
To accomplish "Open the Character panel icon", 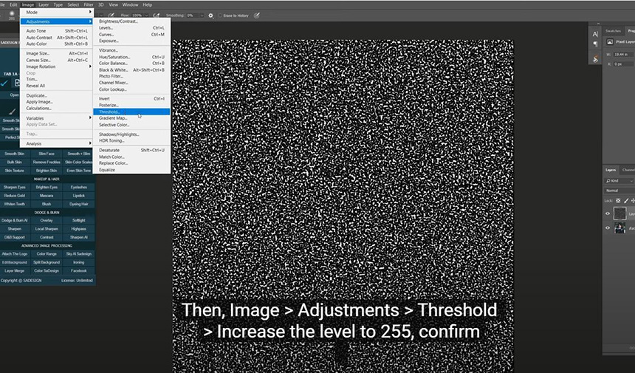I will (595, 32).
